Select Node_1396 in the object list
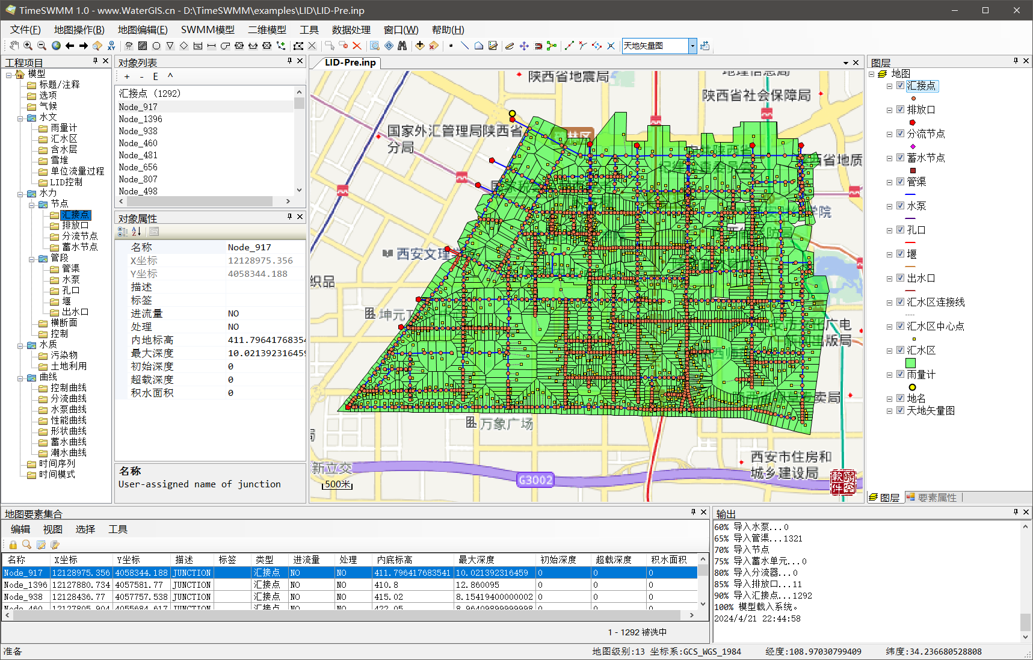The height and width of the screenshot is (660, 1033). click(140, 119)
